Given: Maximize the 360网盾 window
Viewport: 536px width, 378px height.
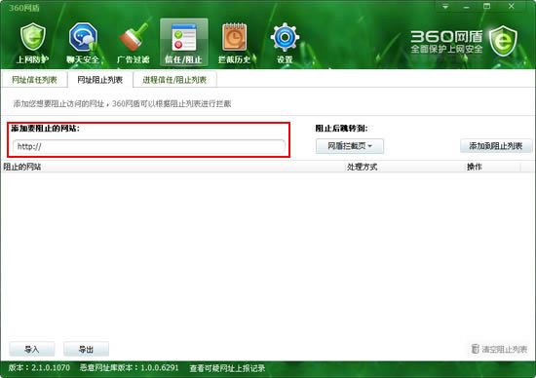Looking at the screenshot, I should (x=486, y=6).
